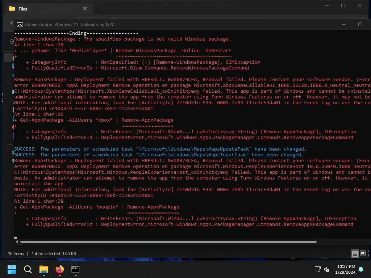Screen dimensions: 371x278
Task: Maximize the Files window
Action: click(x=343, y=5)
